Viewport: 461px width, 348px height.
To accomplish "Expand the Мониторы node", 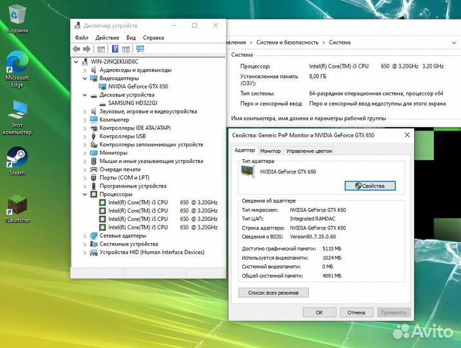I will 85,153.
